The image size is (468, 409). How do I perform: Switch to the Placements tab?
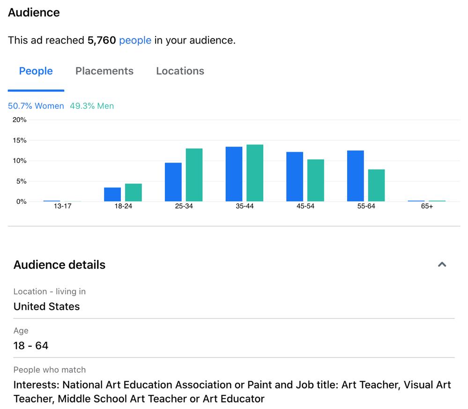[104, 71]
